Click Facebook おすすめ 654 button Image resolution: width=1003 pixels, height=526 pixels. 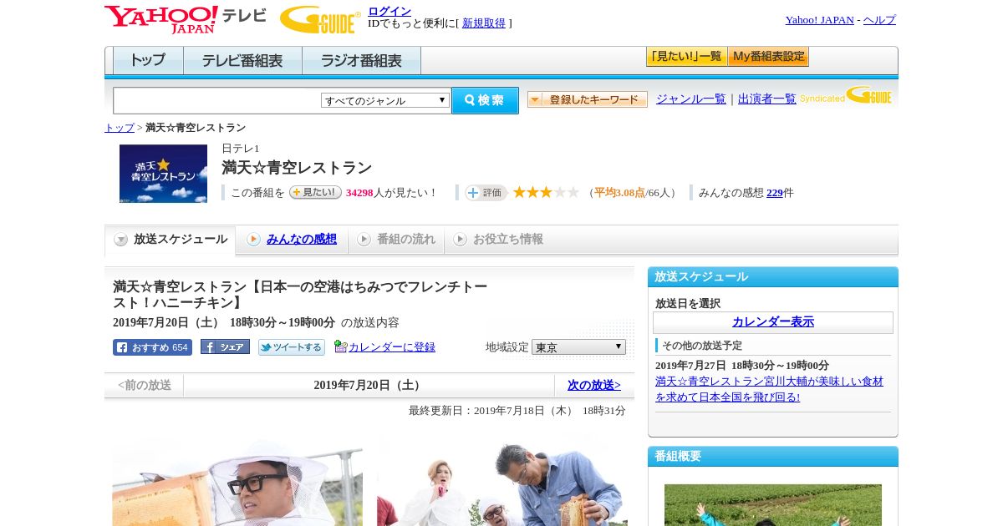click(x=152, y=347)
